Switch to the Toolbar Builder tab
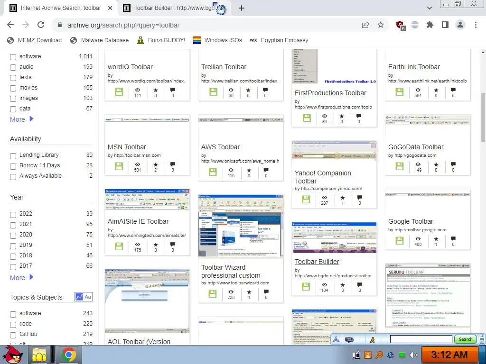The width and height of the screenshot is (486, 364). (174, 8)
